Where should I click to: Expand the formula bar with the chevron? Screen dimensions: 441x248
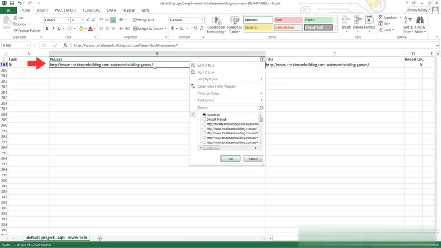click(x=437, y=45)
